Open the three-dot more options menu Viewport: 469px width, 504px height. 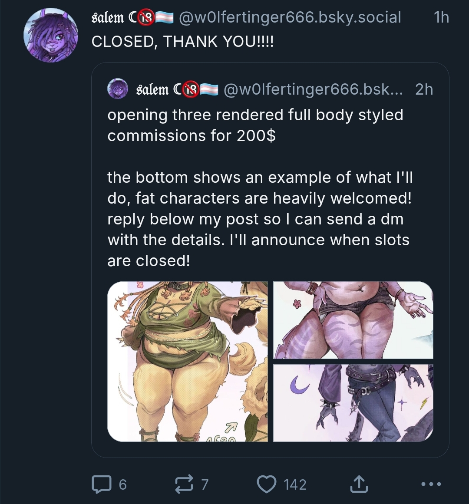click(431, 484)
